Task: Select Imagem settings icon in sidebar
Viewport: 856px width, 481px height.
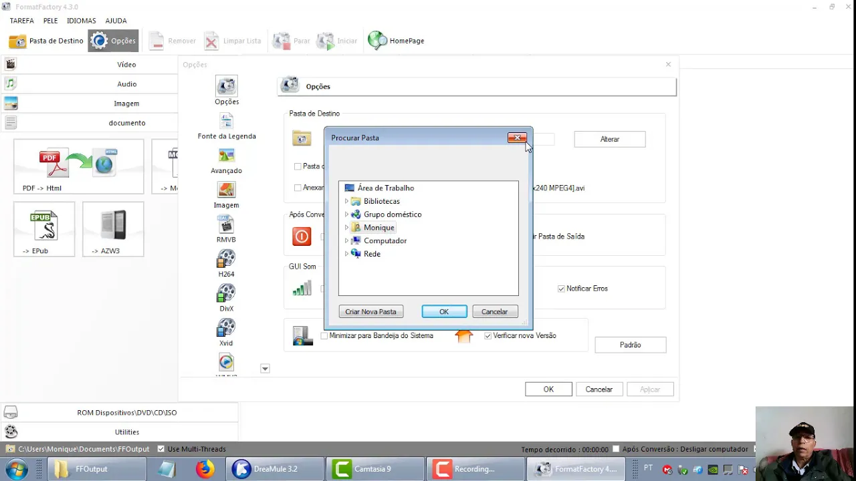Action: tap(227, 190)
